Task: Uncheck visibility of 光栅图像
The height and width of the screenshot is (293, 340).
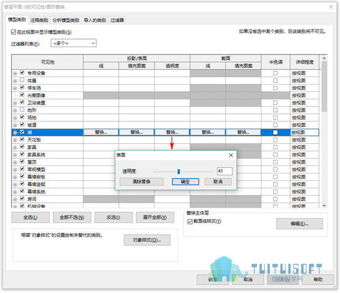Action: pos(22,94)
